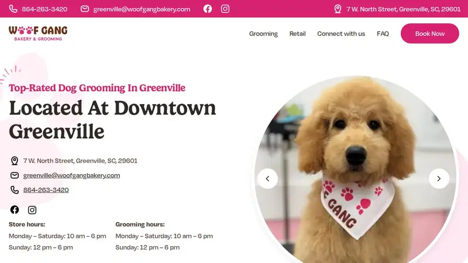Screen dimensions: 468x263
Task: Open the black Instagram icon above Store hours
Action: tap(32, 210)
